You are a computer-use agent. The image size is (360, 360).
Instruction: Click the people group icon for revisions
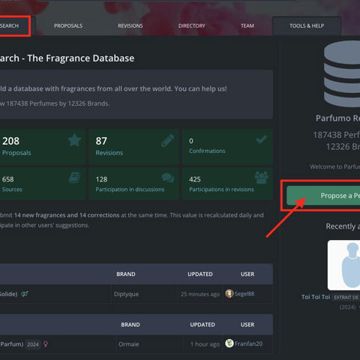tap(261, 178)
